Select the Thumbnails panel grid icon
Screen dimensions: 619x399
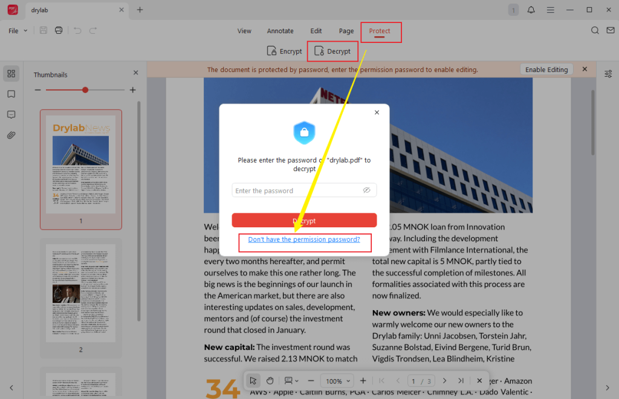11,73
